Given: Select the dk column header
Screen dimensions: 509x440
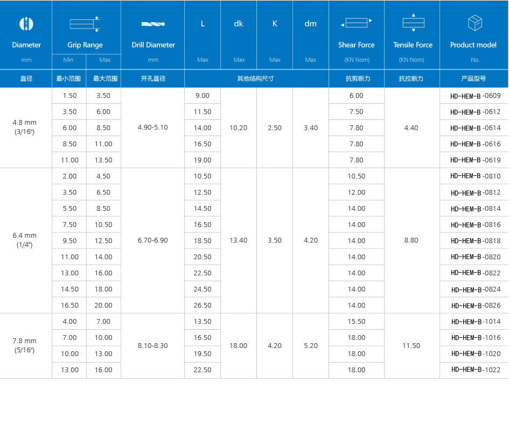Looking at the screenshot, I should click(239, 24).
